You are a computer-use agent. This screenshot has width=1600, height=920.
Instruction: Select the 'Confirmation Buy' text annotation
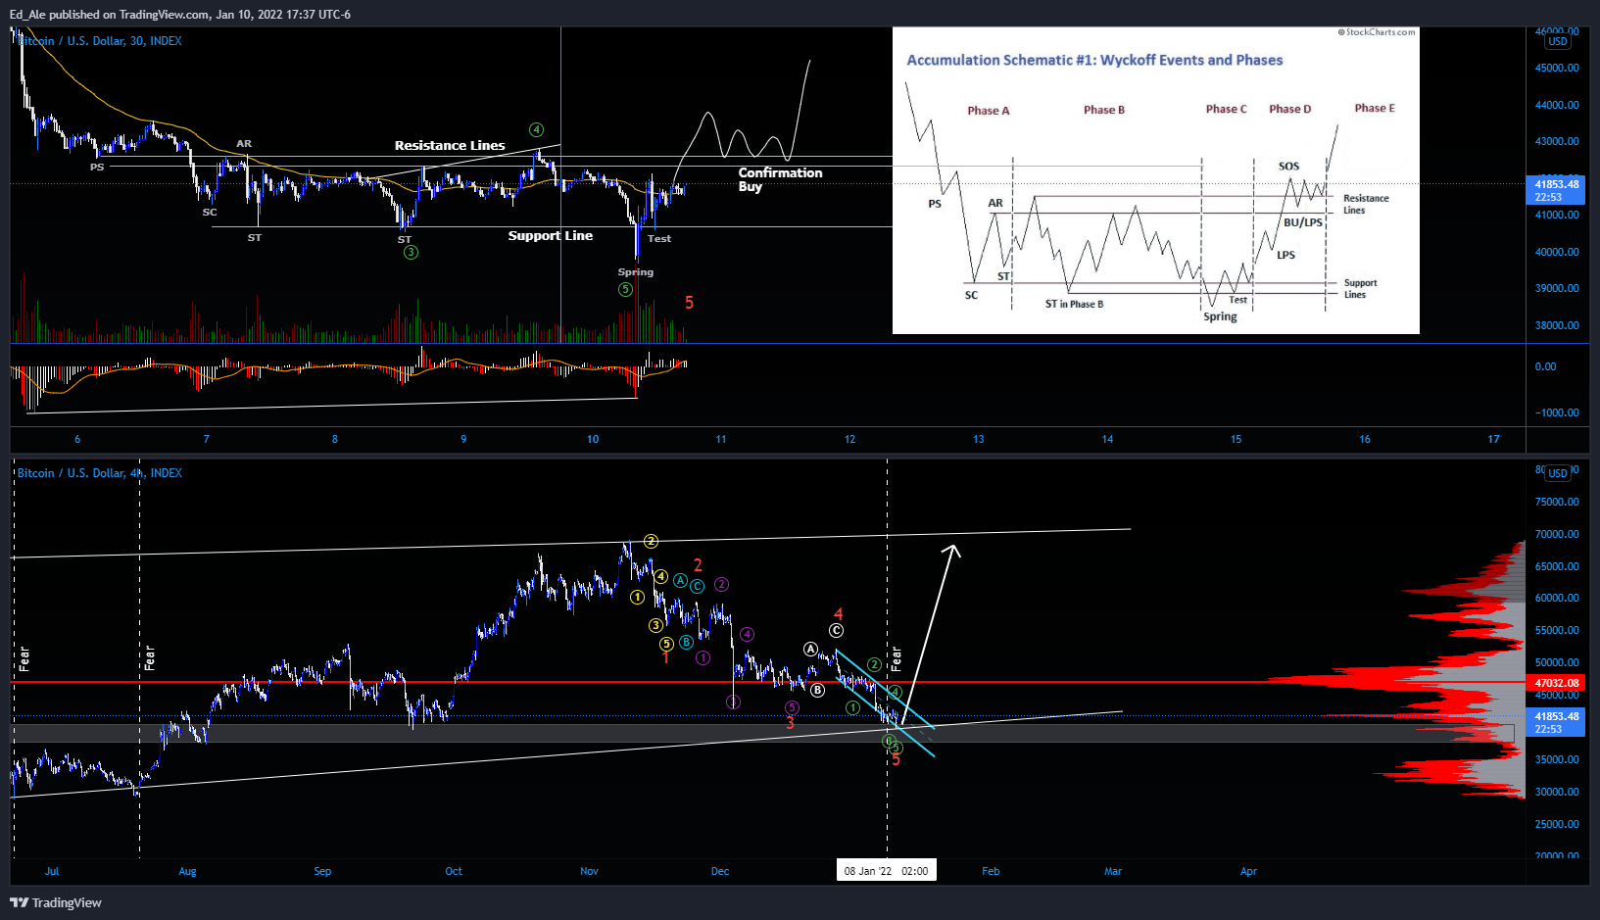pos(780,179)
